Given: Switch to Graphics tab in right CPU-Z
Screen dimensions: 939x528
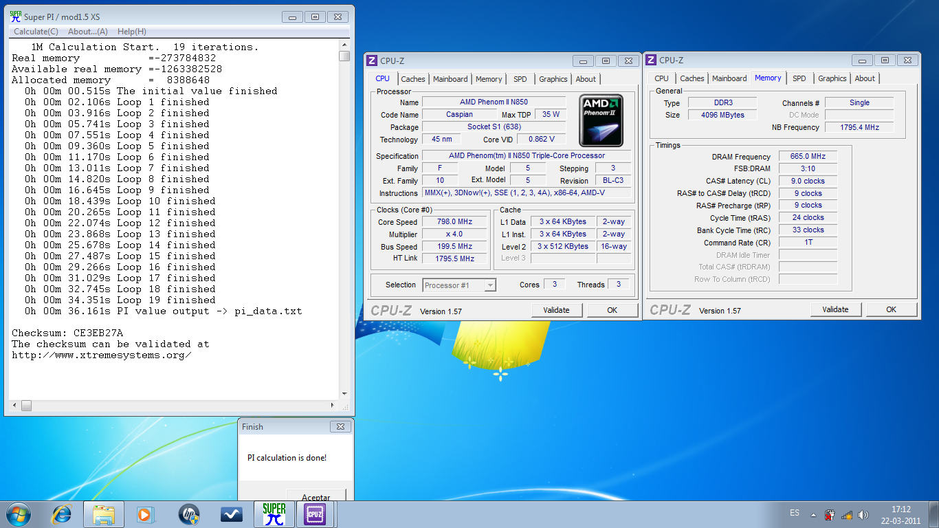Looking at the screenshot, I should [832, 78].
